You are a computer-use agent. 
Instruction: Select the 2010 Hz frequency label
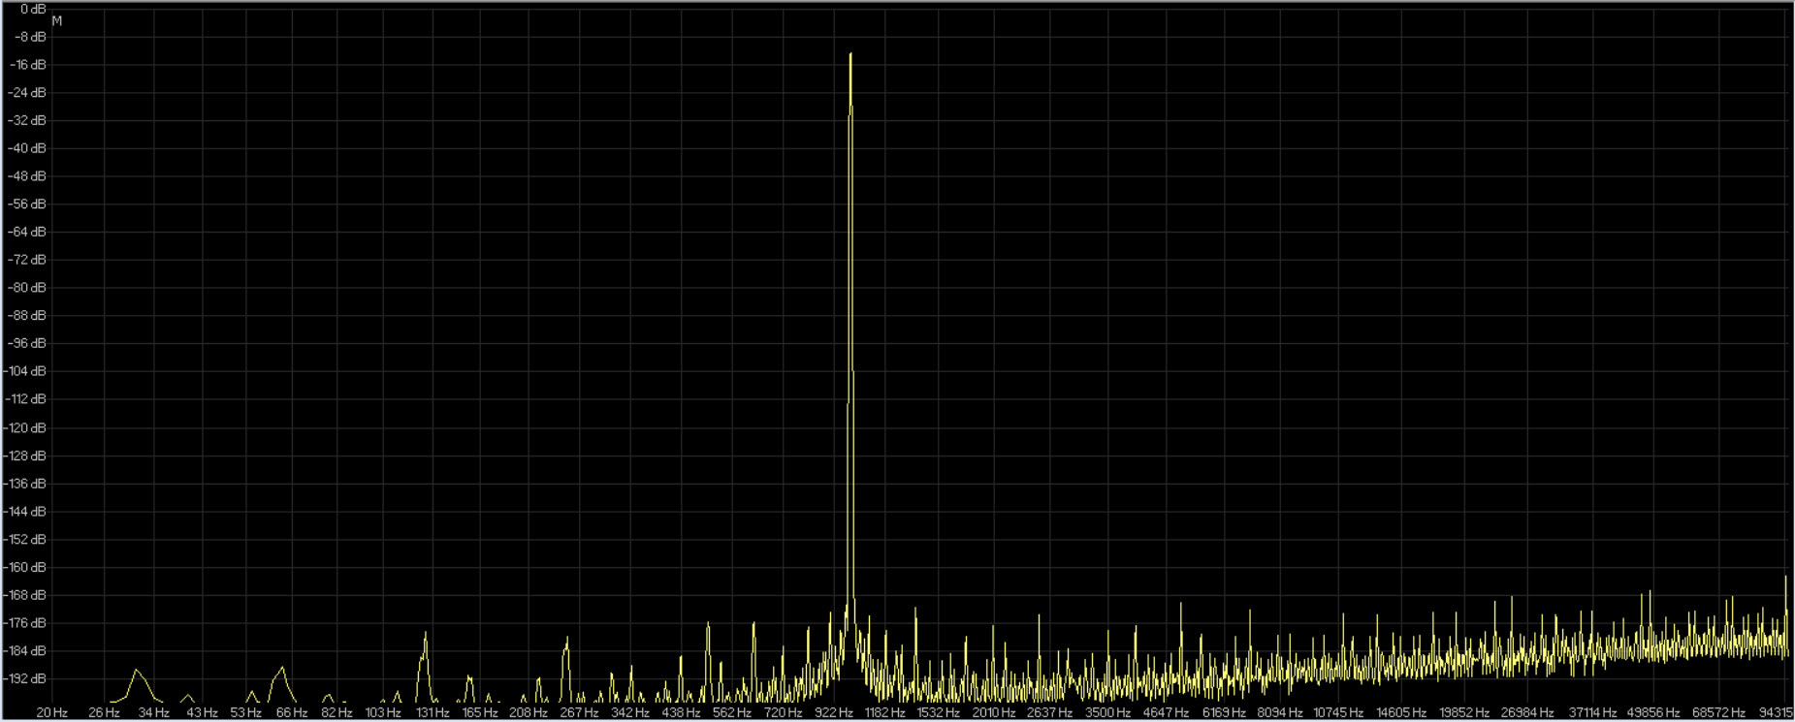(994, 712)
